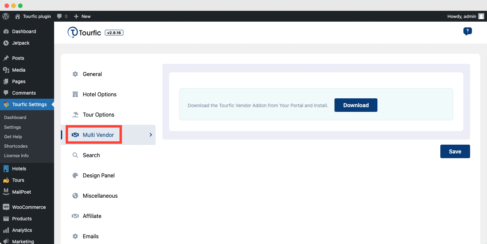Click the Tourfic Settings icon
Image resolution: width=487 pixels, height=244 pixels.
(x=6, y=104)
